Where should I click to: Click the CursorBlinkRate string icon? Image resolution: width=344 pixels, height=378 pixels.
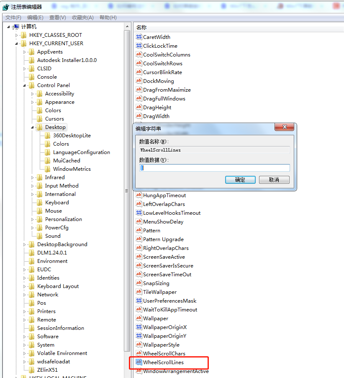139,72
